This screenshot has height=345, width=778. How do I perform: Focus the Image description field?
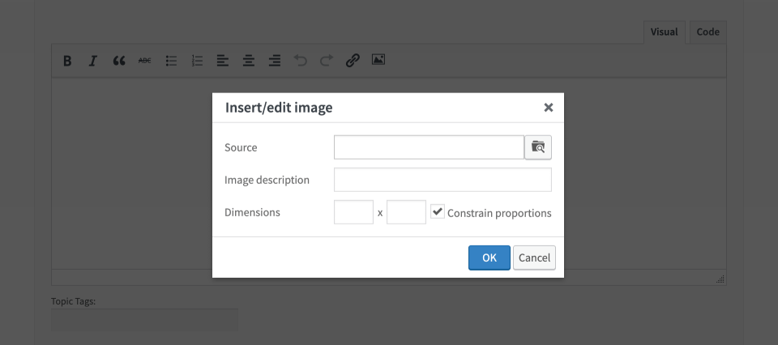pos(442,180)
